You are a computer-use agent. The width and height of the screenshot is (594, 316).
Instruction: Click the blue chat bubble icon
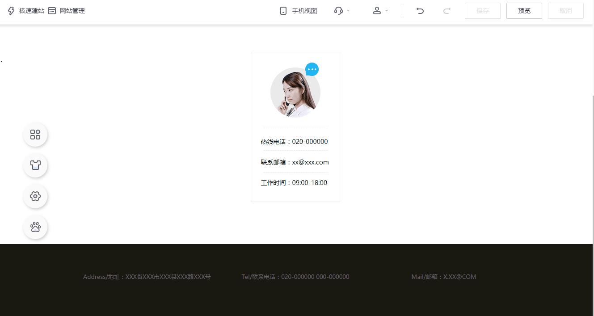click(312, 69)
